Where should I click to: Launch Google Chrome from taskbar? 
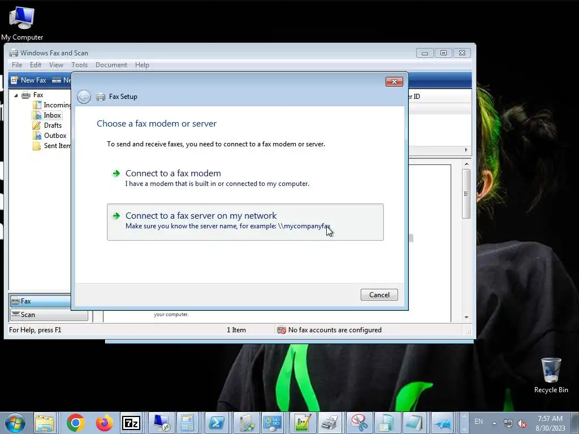75,423
